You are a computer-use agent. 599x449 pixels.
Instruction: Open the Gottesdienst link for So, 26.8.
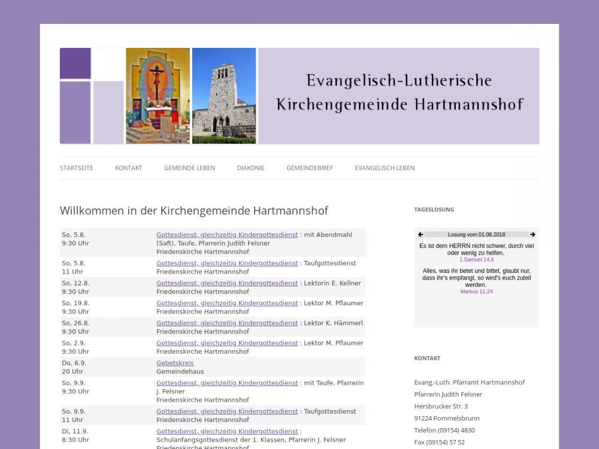point(226,323)
